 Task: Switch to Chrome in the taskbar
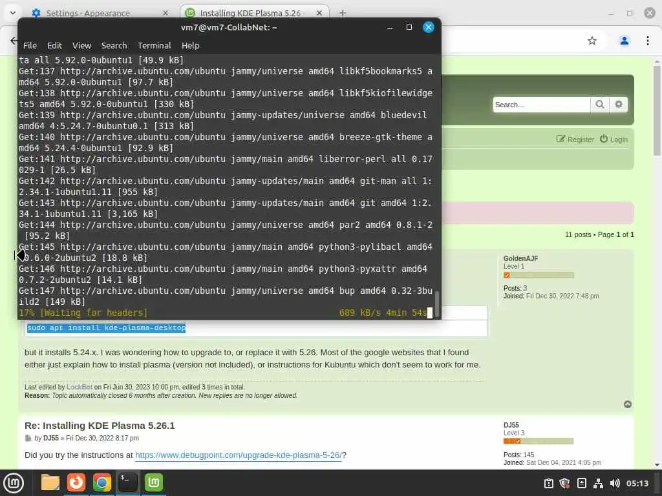pos(101,482)
